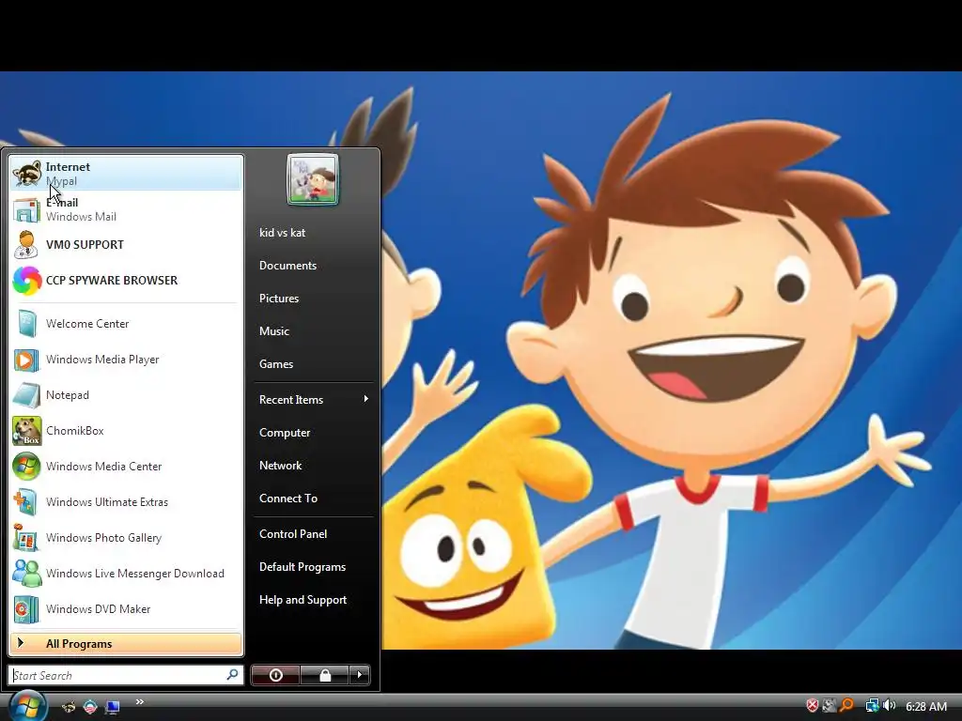The image size is (962, 721).
Task: Open Help and Support
Action: point(314,600)
